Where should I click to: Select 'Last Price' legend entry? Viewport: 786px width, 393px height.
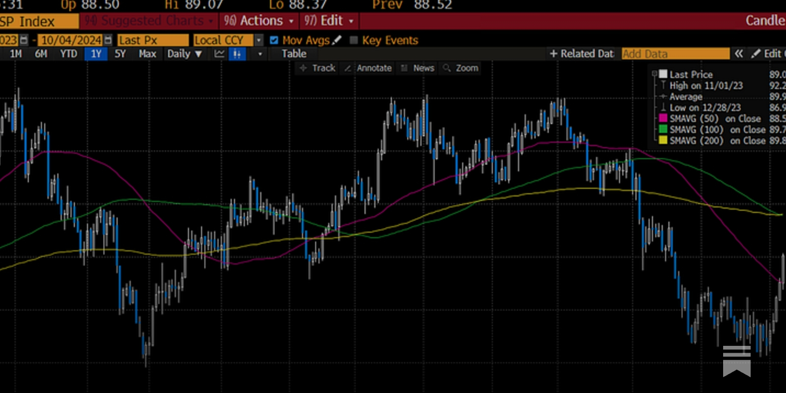coord(691,75)
